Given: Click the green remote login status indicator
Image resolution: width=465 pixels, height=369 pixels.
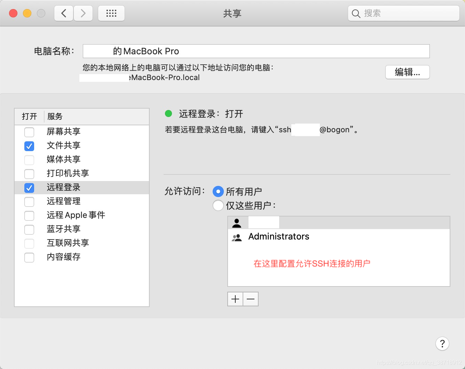Looking at the screenshot, I should (168, 113).
